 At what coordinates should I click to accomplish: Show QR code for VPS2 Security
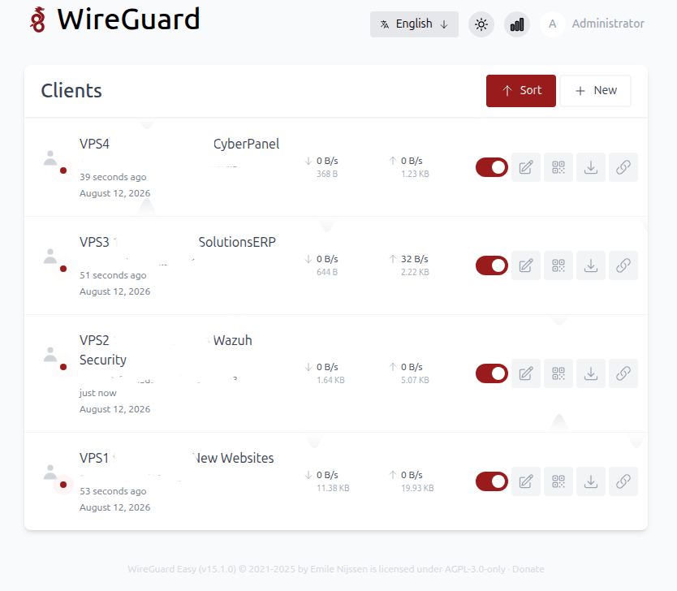(x=558, y=373)
